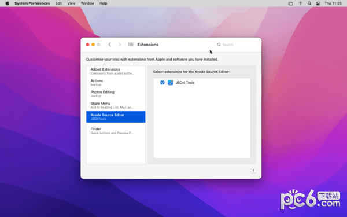Click the Extensions window title
This screenshot has height=217, width=347.
point(148,45)
